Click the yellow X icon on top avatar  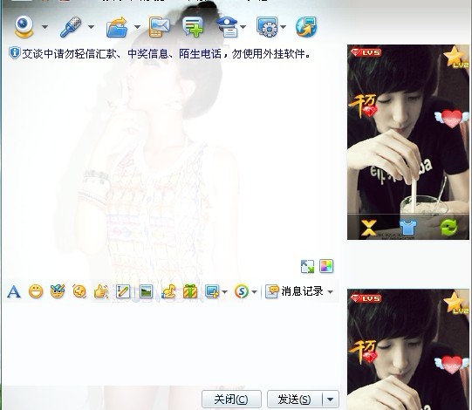pyautogui.click(x=369, y=228)
